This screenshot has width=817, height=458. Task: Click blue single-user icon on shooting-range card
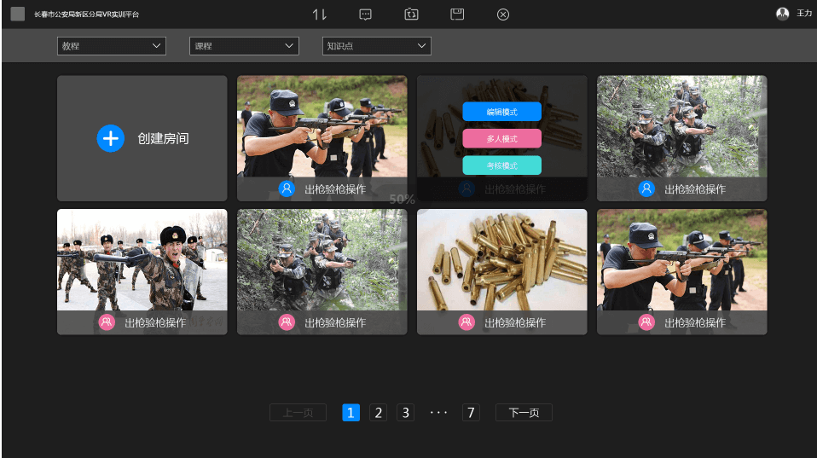(x=287, y=188)
